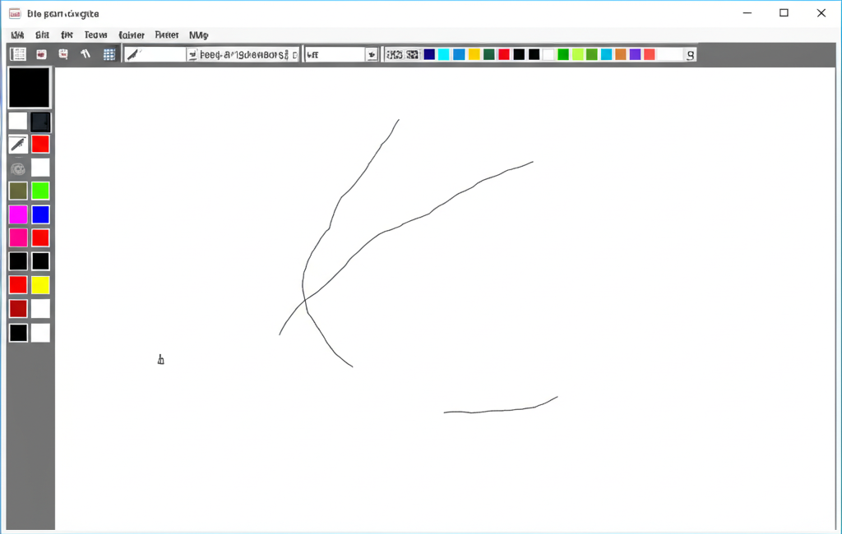
Task: Click the app icon in title bar
Action: [x=15, y=13]
